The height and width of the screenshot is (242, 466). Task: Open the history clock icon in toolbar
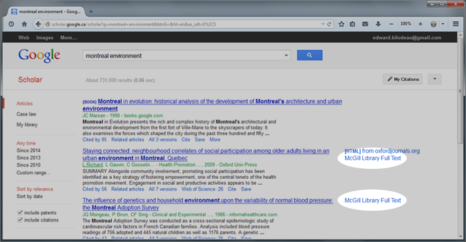tap(11, 24)
